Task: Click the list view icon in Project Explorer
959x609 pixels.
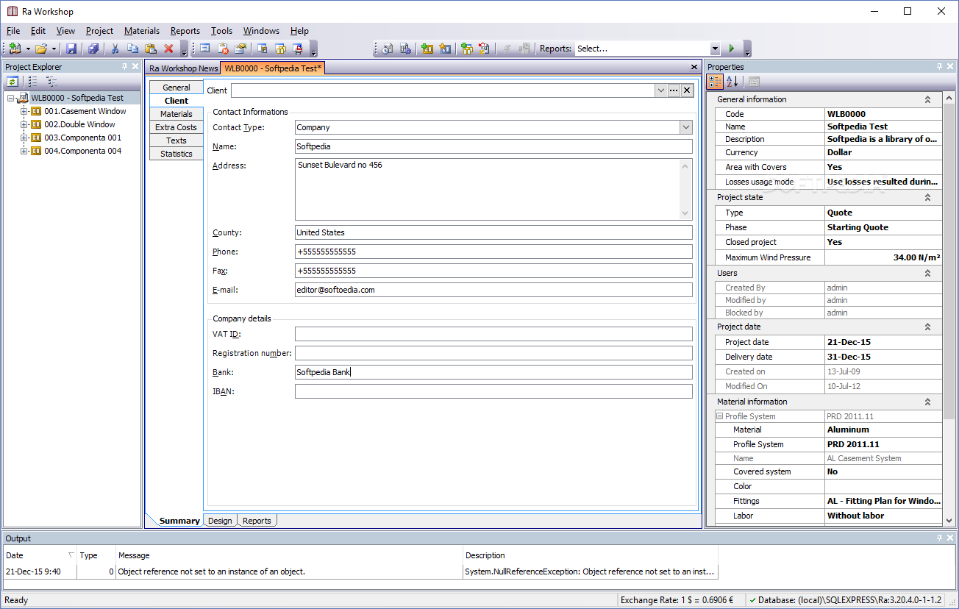Action: click(33, 82)
